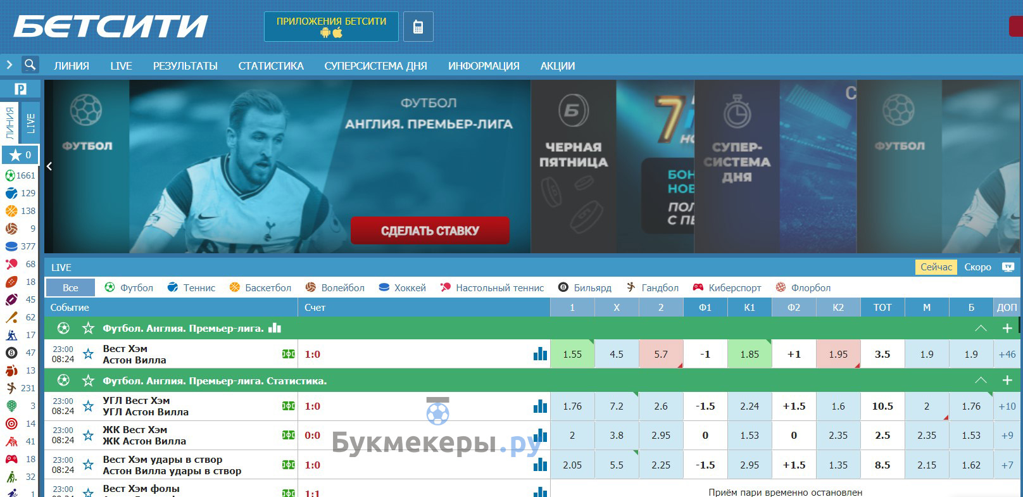Click the TV broadcast icon beside Скоро
The height and width of the screenshot is (497, 1023).
(1008, 267)
